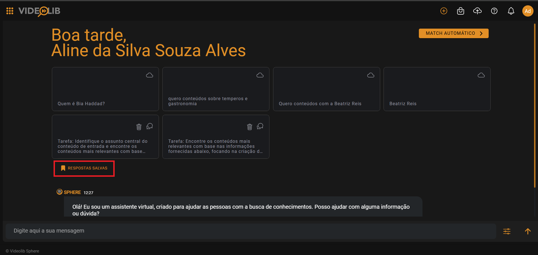This screenshot has width=538, height=255.
Task: Open the message parameters sliders icon
Action: (x=507, y=231)
